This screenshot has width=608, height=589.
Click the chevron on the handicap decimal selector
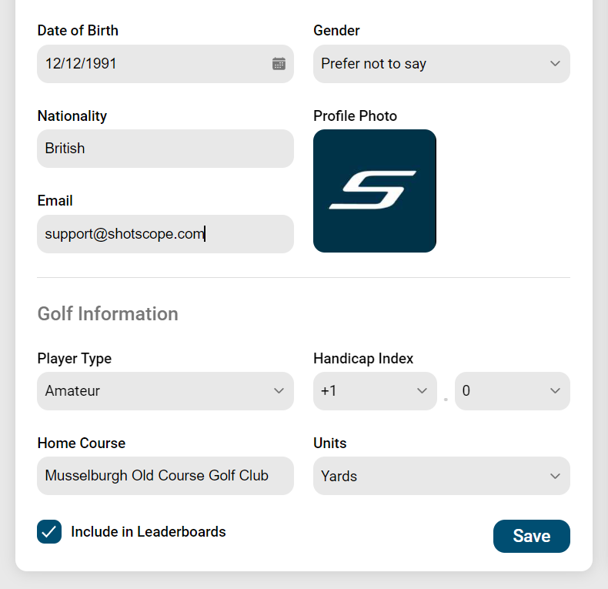pos(555,390)
